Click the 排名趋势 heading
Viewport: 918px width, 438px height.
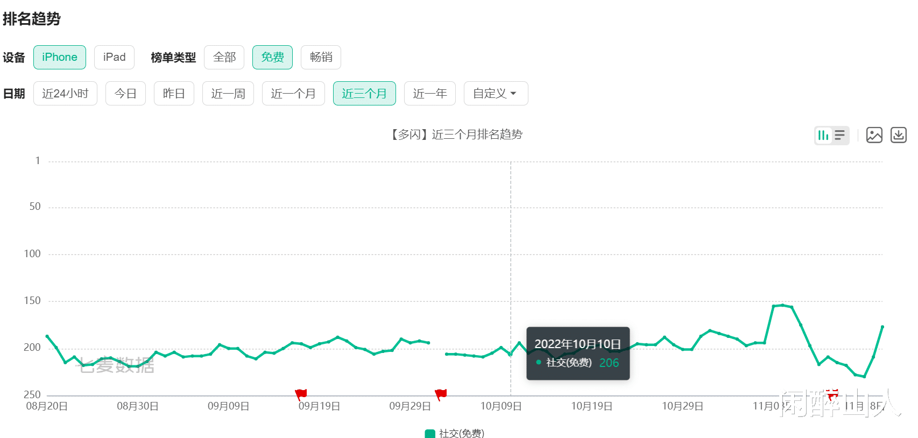point(31,19)
